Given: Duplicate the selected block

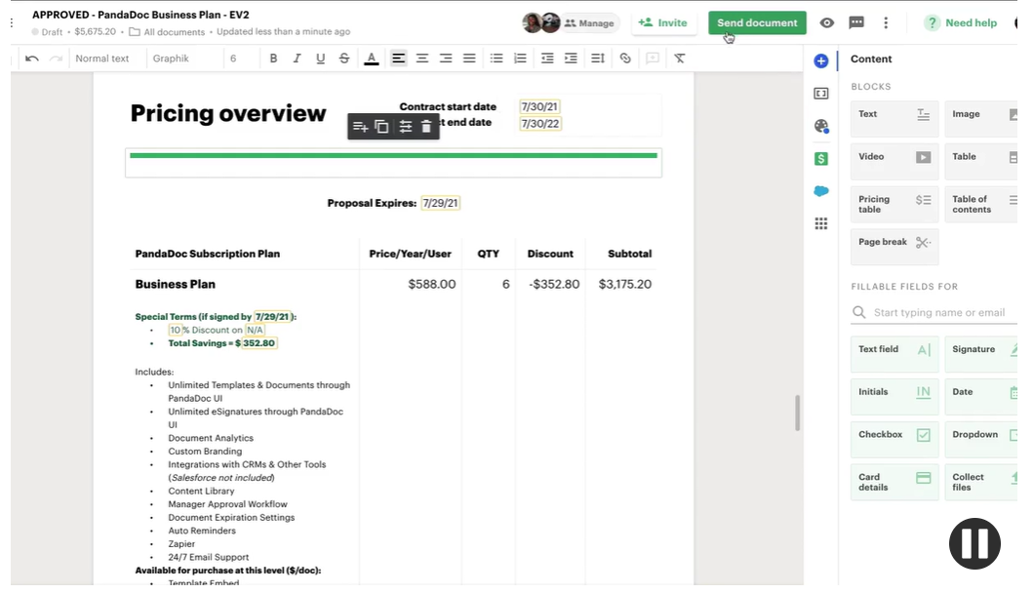Looking at the screenshot, I should coord(381,127).
